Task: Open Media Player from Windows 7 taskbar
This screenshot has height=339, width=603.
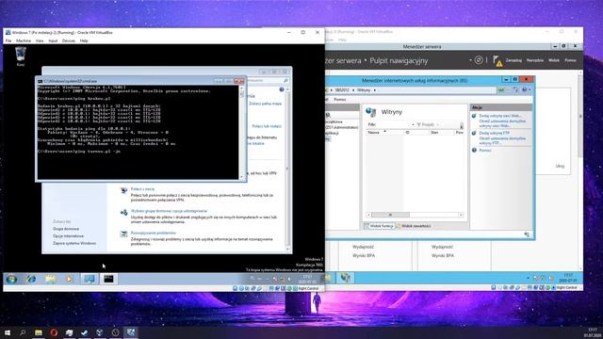Action: (70, 279)
